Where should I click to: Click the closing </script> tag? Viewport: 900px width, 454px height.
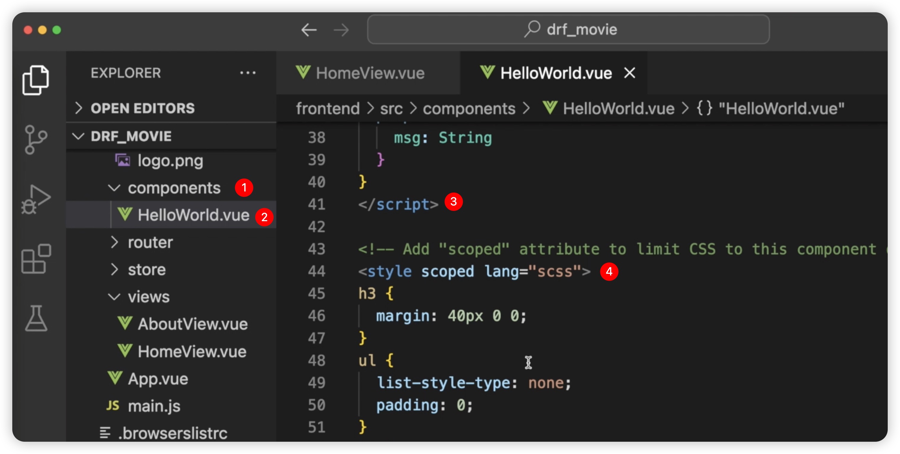pyautogui.click(x=398, y=204)
